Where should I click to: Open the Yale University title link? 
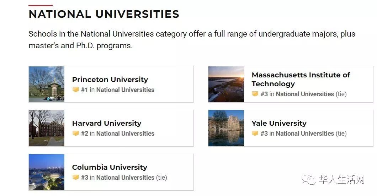[x=279, y=123]
